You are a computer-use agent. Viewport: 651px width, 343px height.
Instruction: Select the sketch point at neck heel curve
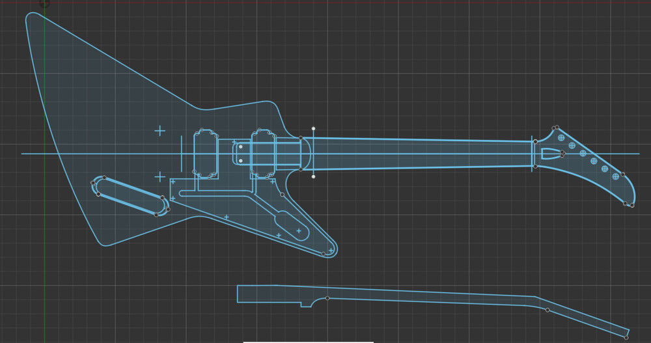327,298
